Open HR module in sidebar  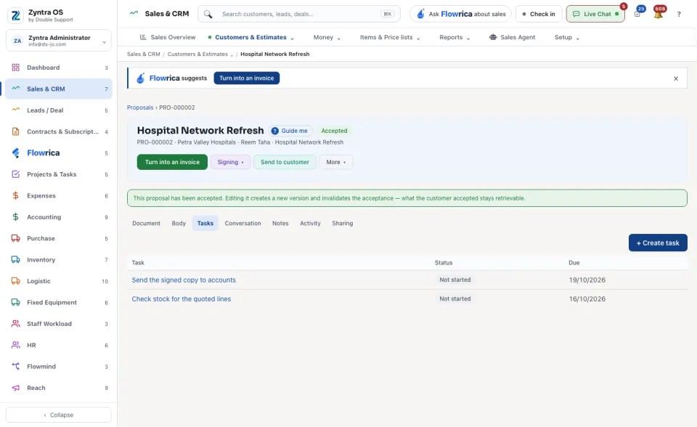point(59,345)
